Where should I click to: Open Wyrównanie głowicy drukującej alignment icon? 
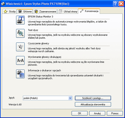pyautogui.click(x=20, y=60)
